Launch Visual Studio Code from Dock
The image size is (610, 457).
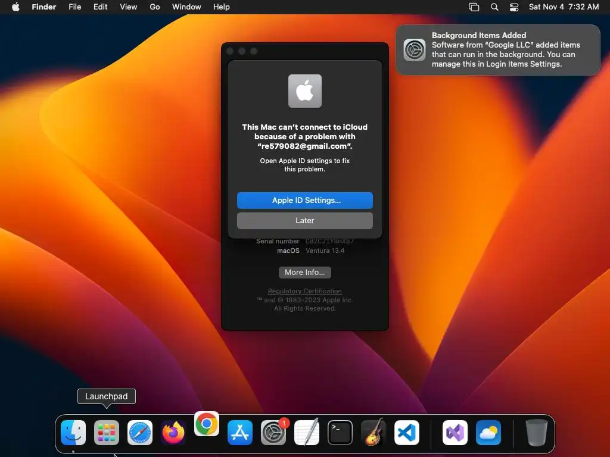(x=406, y=432)
